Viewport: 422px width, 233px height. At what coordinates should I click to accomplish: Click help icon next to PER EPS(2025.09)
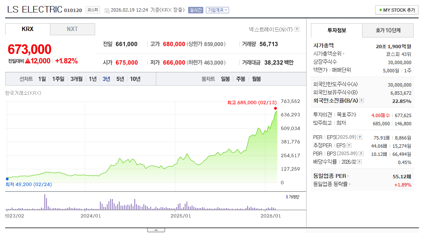click(360, 137)
